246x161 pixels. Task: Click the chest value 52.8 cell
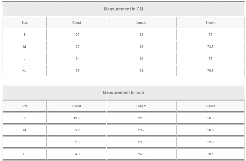tap(77, 142)
